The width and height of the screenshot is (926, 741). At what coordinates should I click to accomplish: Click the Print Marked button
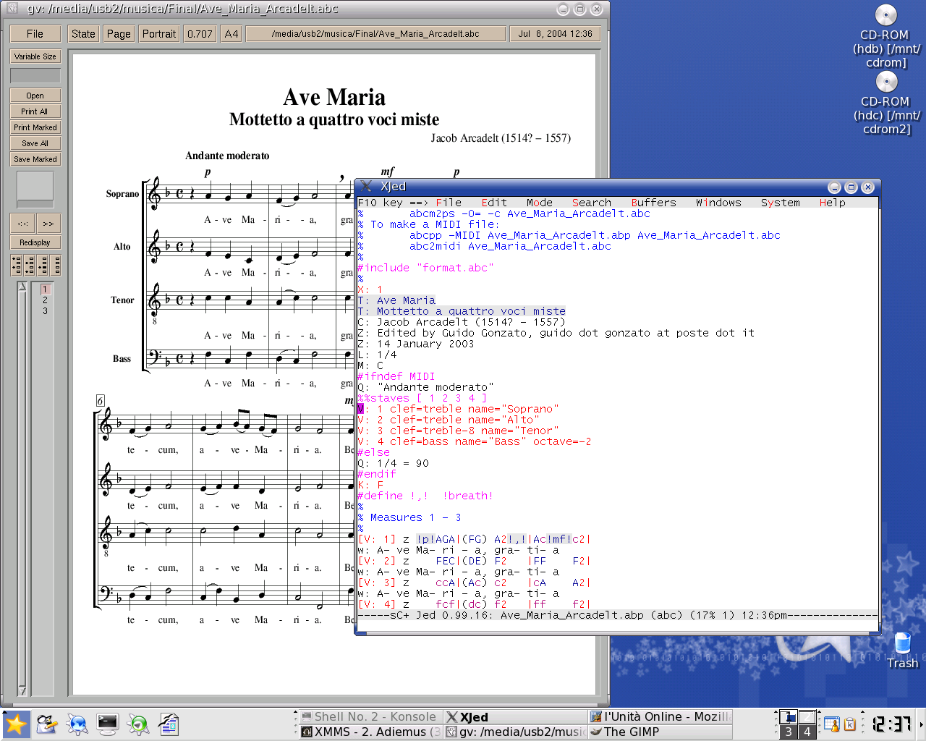(35, 127)
